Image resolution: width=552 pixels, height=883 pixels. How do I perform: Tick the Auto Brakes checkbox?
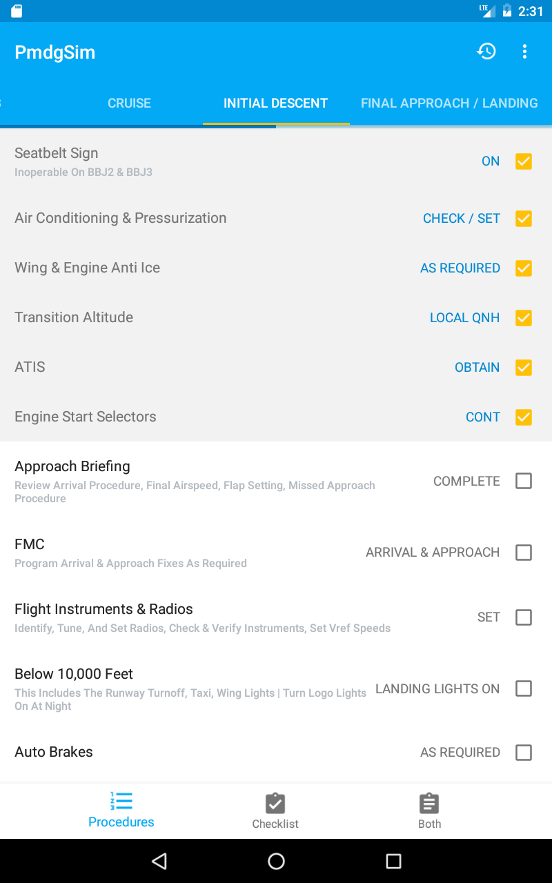524,752
